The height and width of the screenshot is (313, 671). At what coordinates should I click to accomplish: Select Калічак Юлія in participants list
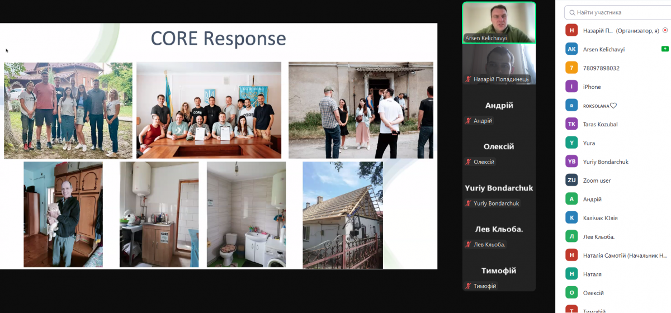click(x=600, y=218)
